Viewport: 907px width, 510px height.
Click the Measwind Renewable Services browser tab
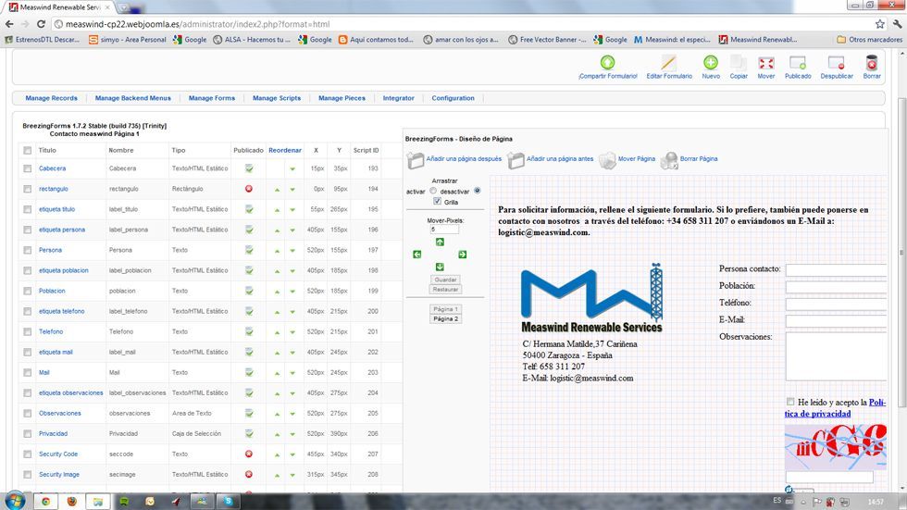(x=59, y=7)
